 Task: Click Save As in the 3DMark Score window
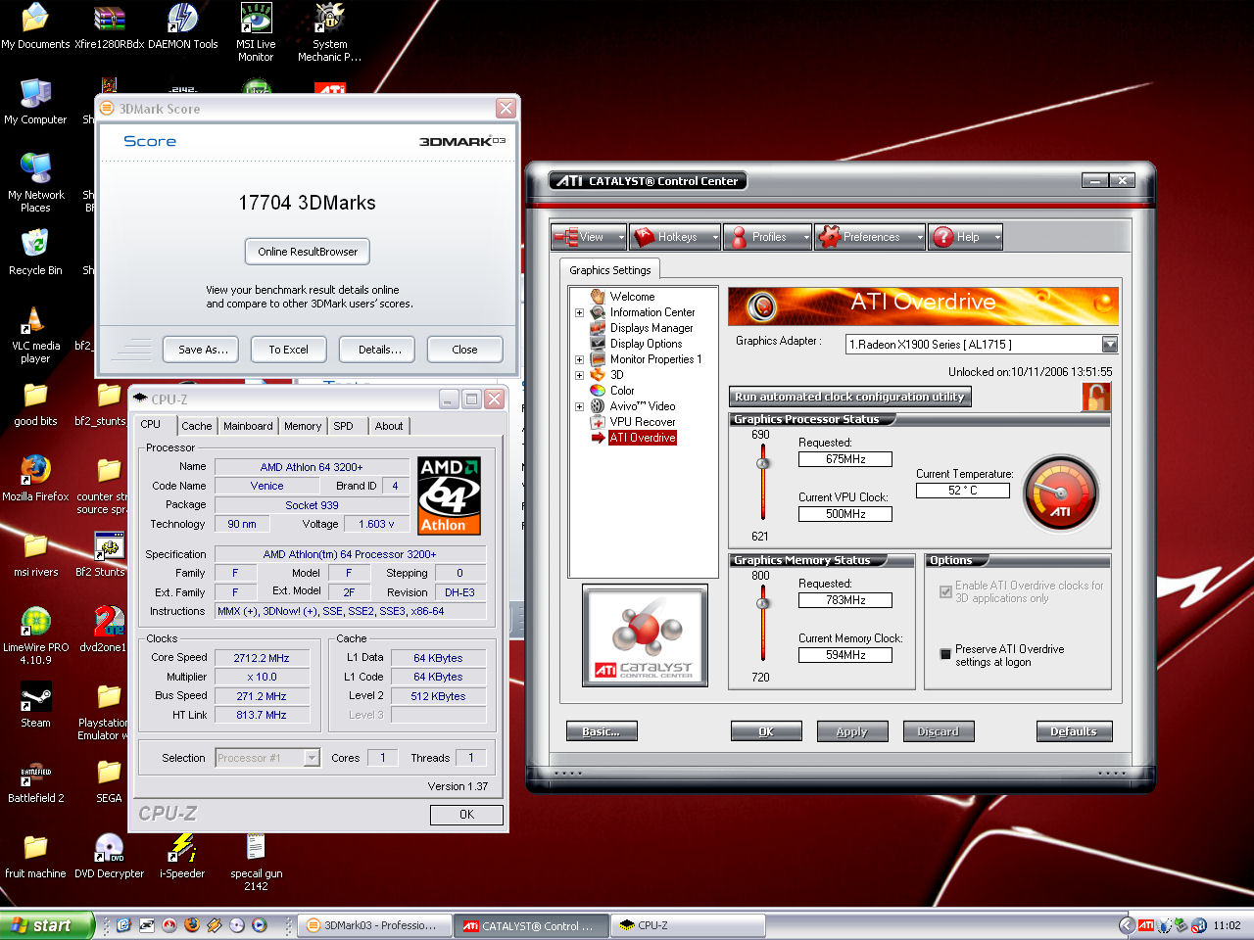tap(203, 350)
